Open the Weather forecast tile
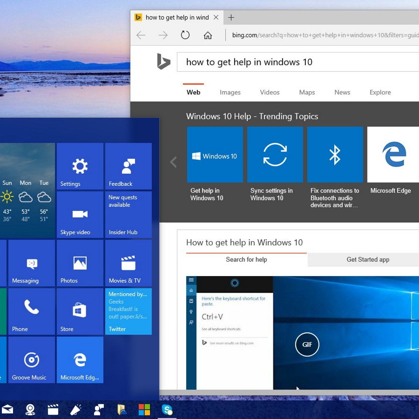This screenshot has height=419, width=419. [x=27, y=190]
